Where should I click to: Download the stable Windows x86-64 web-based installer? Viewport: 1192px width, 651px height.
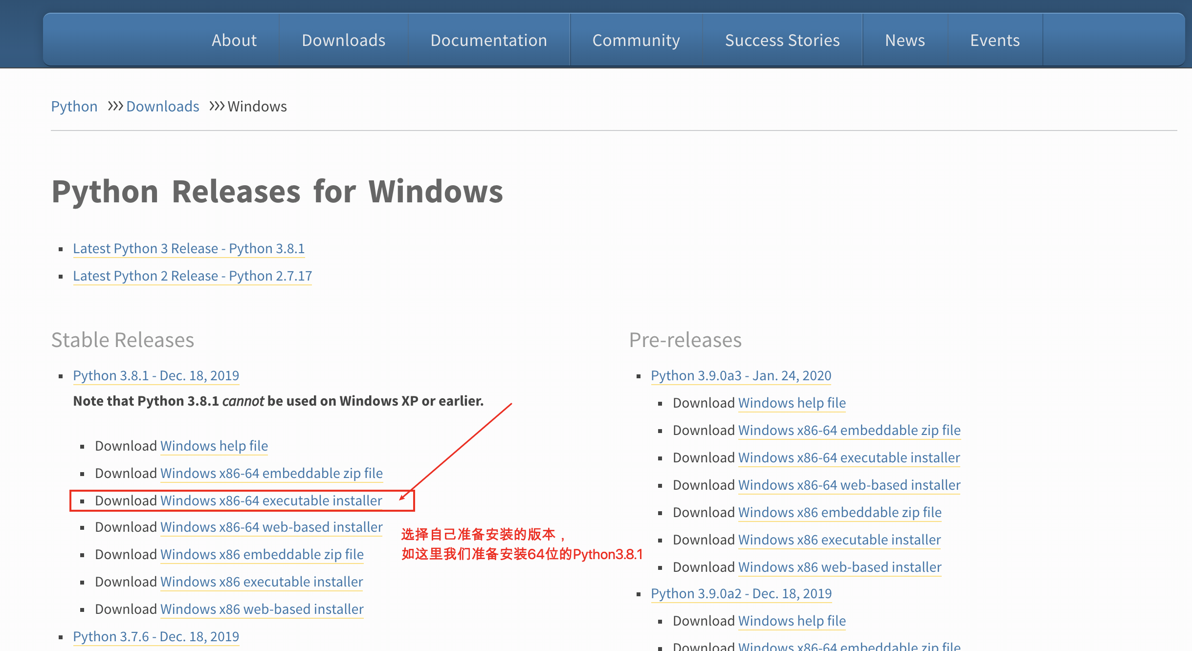(x=271, y=527)
